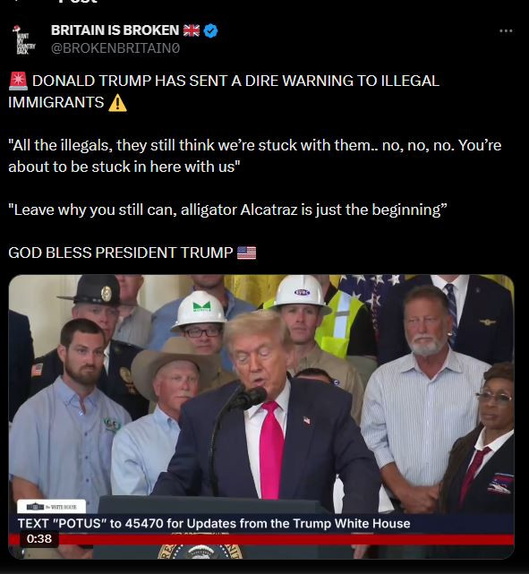Click the cropped Post header at the top
The width and height of the screenshot is (529, 574).
coord(78,2)
